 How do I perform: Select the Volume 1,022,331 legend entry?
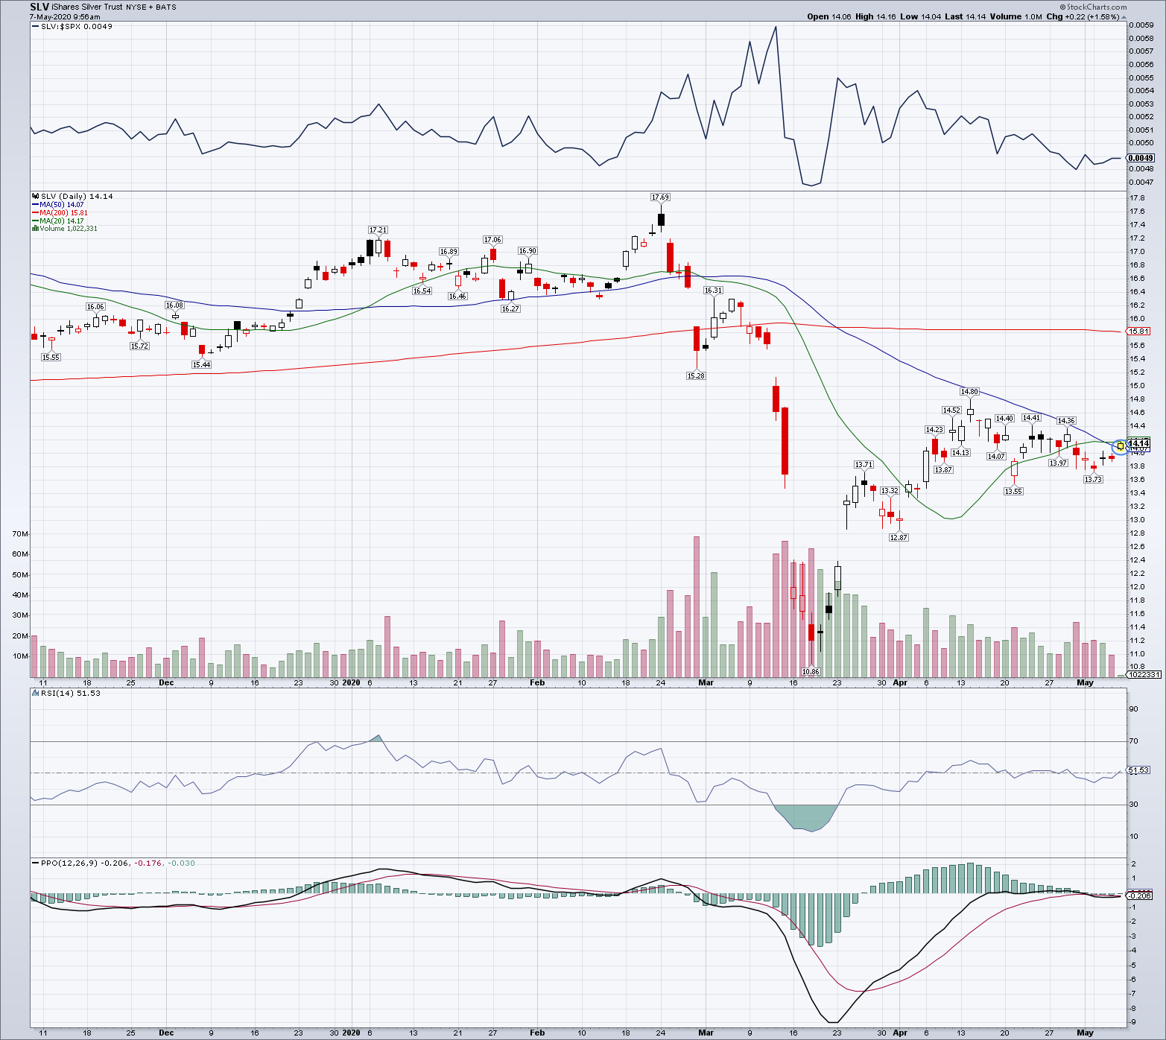point(65,229)
